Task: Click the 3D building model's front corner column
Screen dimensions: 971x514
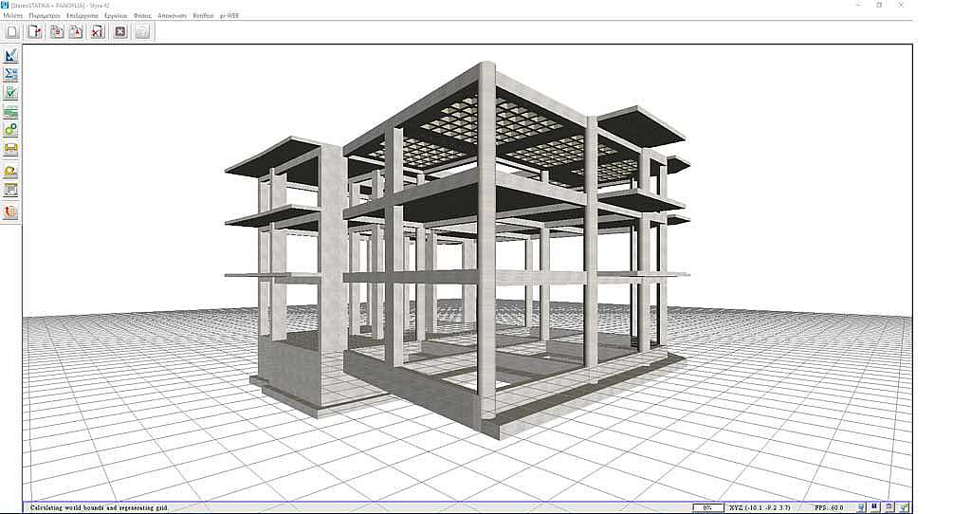Action: [486, 247]
